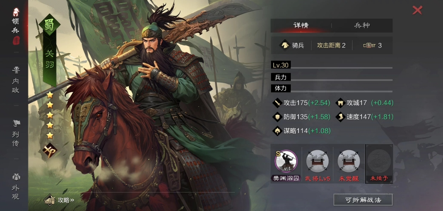Tap the 谋略 flame stat icon

[x=277, y=131]
